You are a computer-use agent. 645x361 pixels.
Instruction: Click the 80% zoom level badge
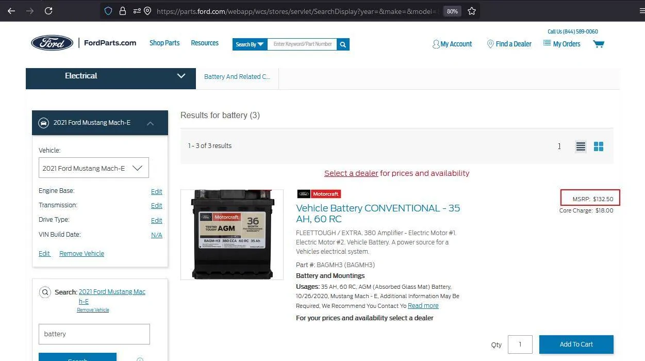tap(452, 11)
